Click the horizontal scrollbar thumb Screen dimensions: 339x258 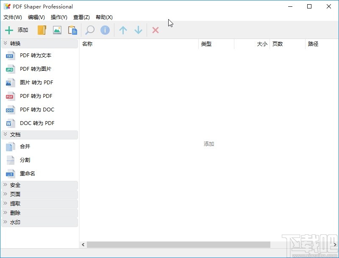178,244
